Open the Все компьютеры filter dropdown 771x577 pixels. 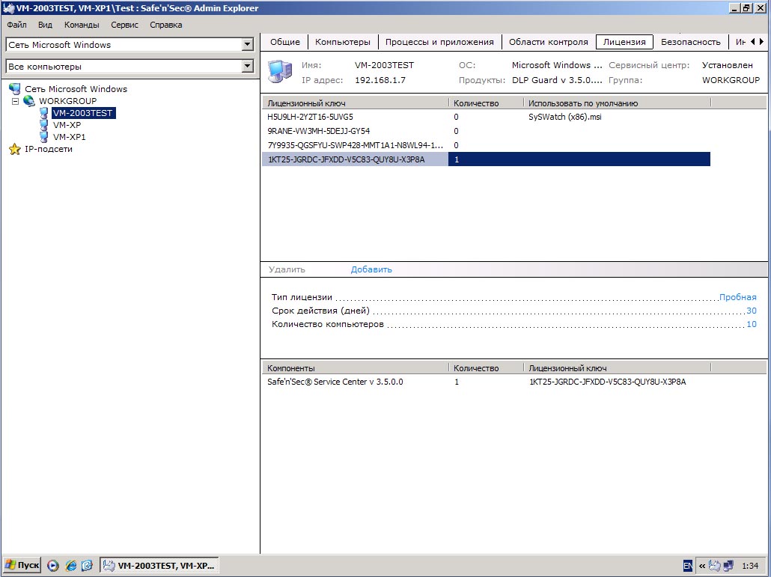point(247,66)
